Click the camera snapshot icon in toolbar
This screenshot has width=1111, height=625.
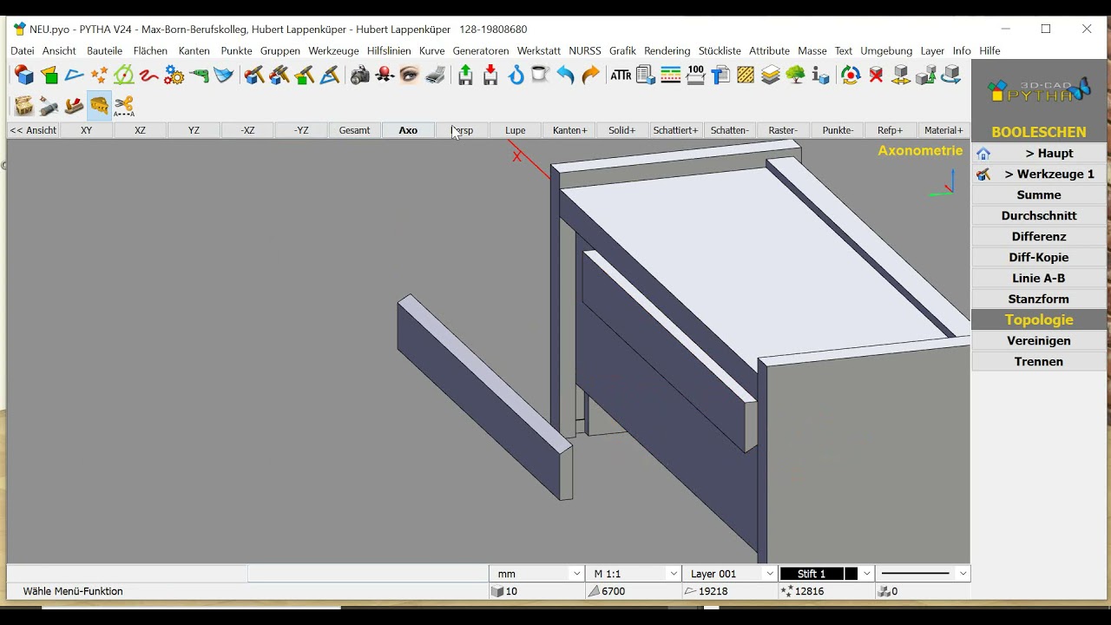[360, 76]
